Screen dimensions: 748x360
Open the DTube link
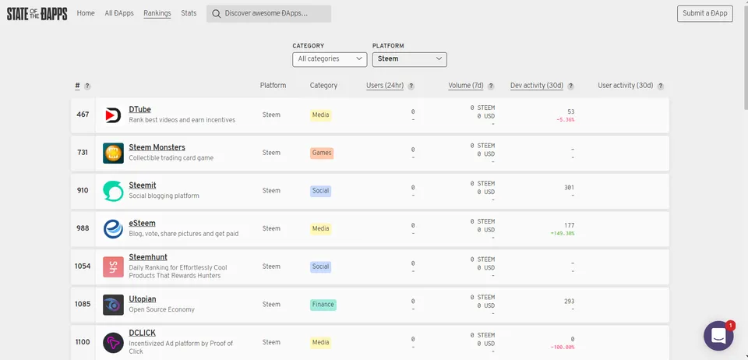pos(139,110)
